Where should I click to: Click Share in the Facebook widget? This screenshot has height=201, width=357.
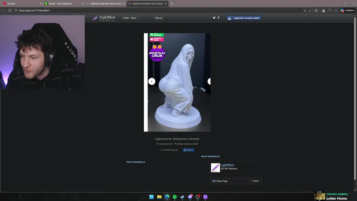point(255,181)
